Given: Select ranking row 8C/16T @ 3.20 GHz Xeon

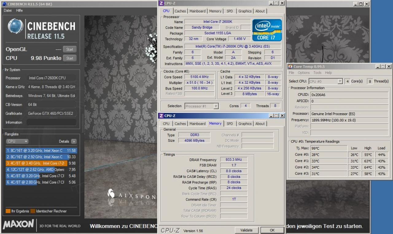Looking at the screenshot, I should [41, 151].
